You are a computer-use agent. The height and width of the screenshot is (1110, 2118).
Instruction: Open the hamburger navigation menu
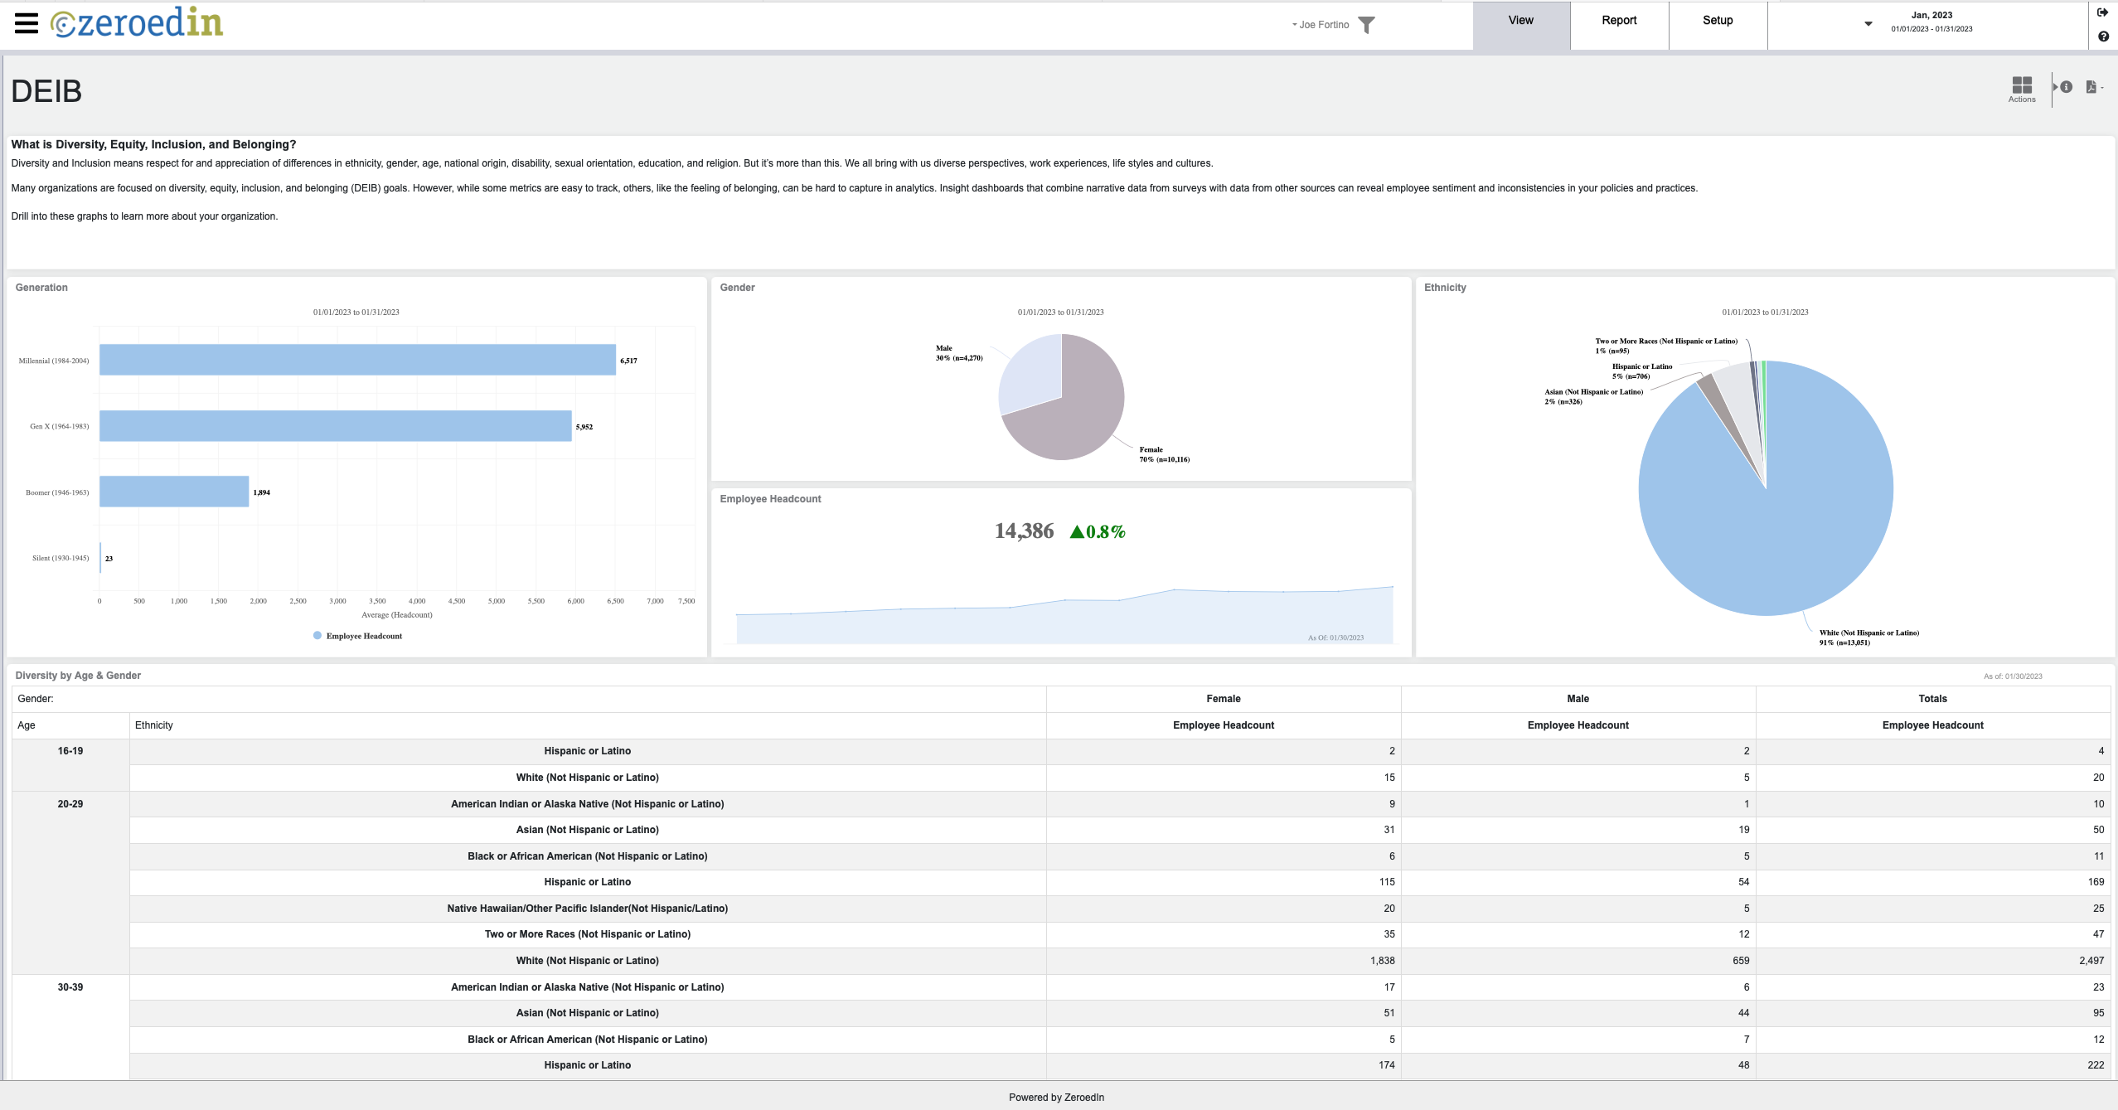point(26,22)
